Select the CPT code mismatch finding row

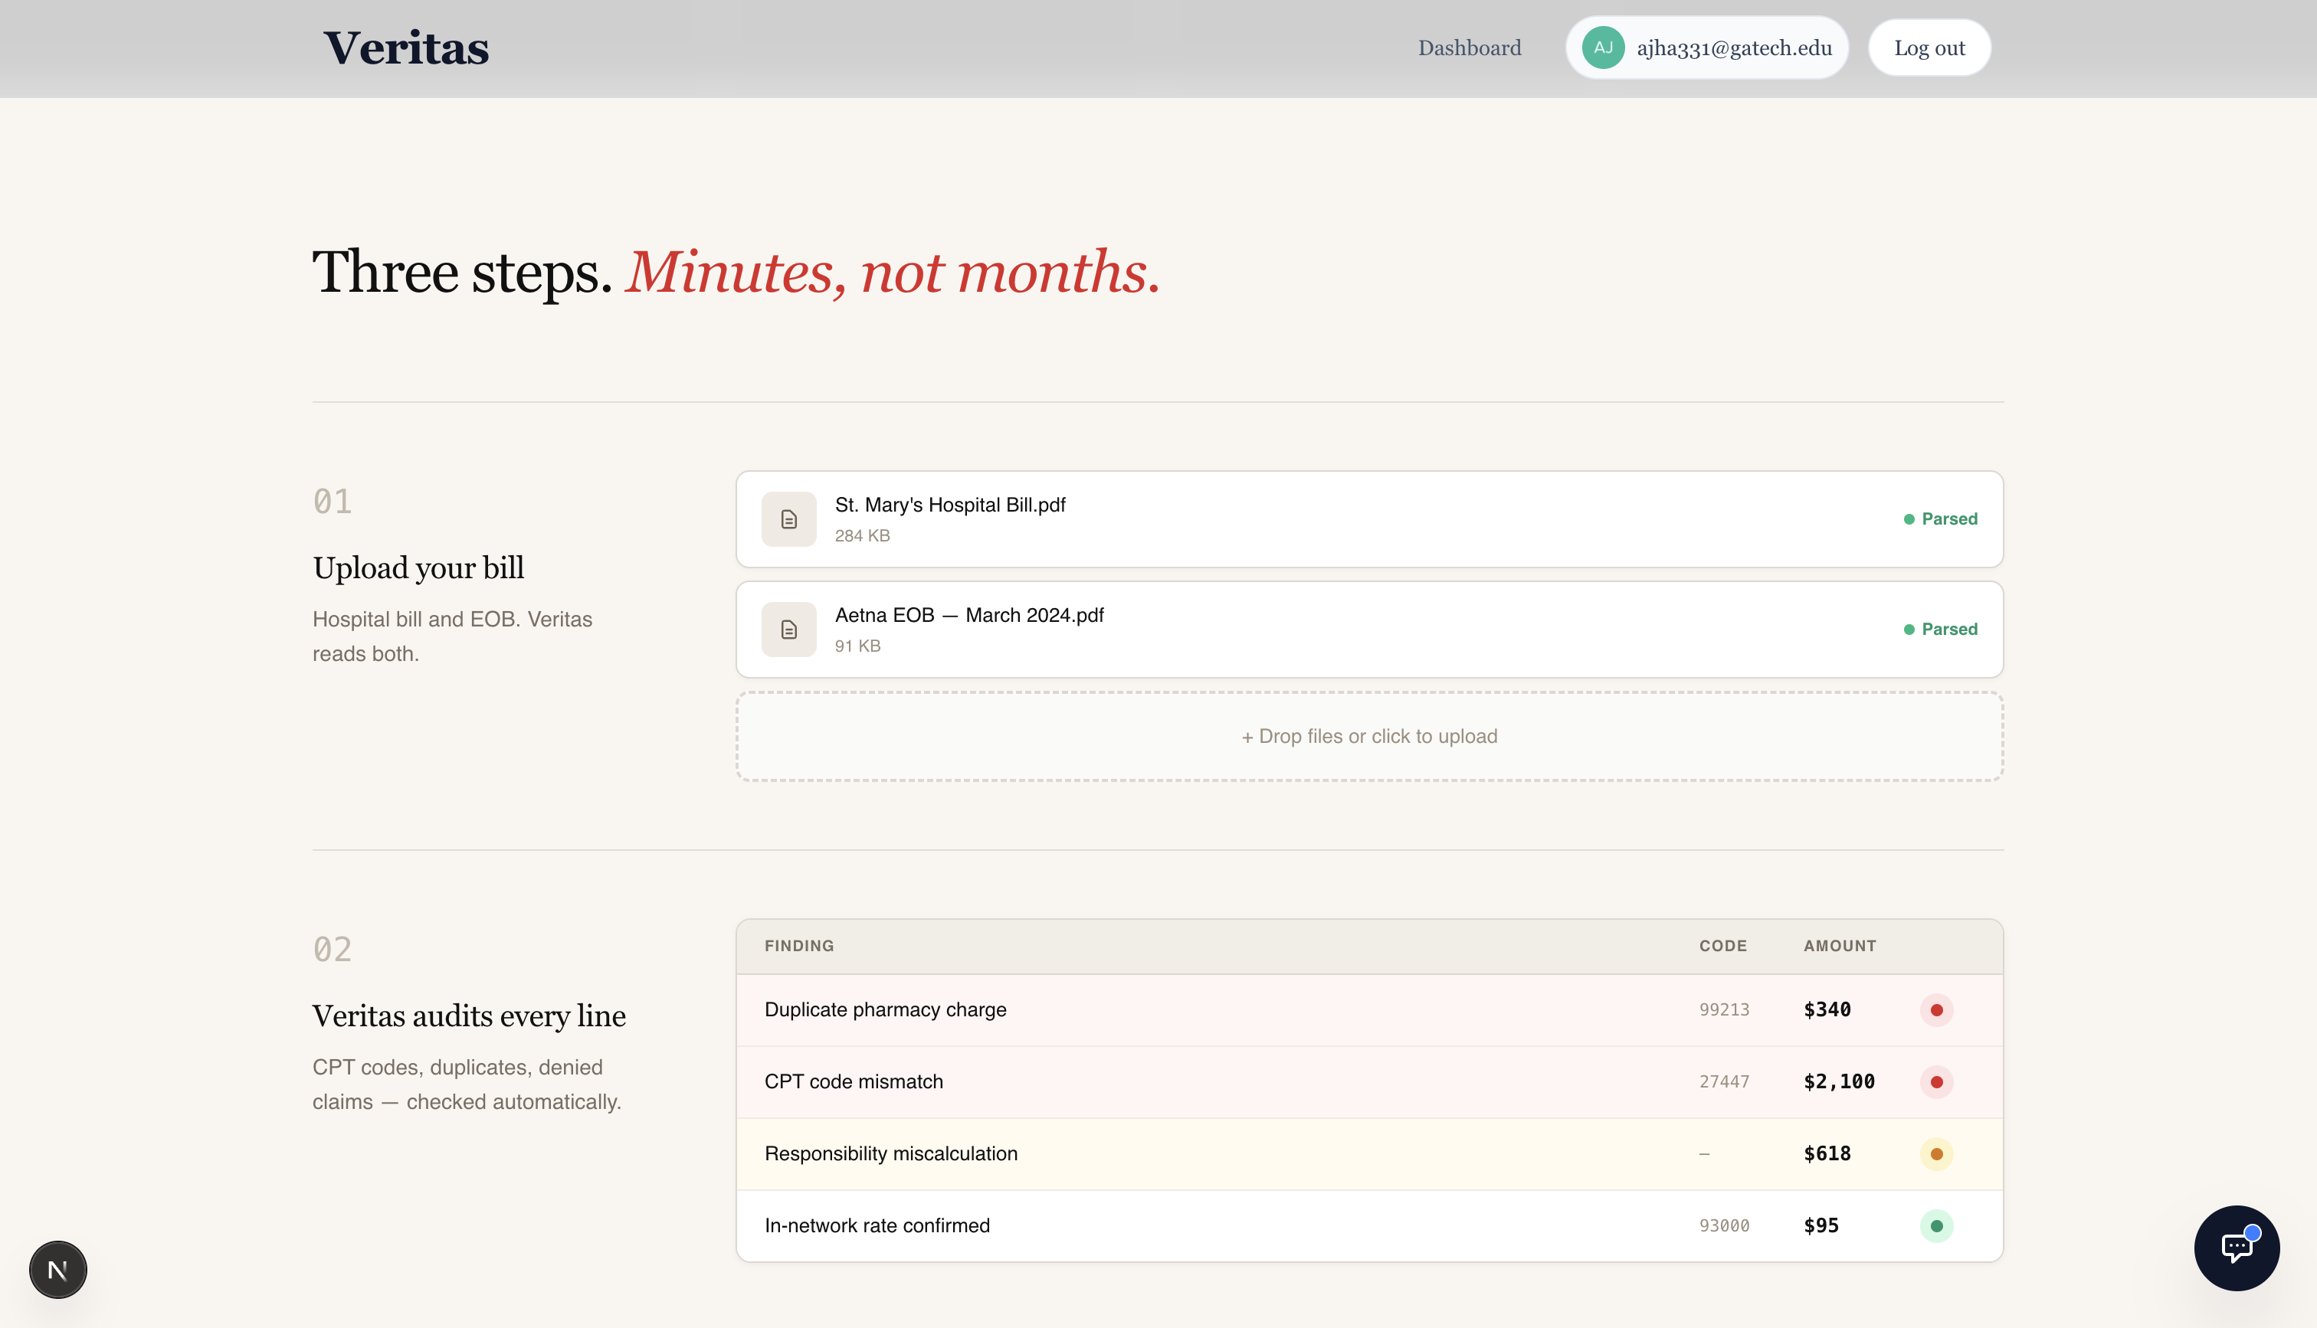coord(854,1081)
